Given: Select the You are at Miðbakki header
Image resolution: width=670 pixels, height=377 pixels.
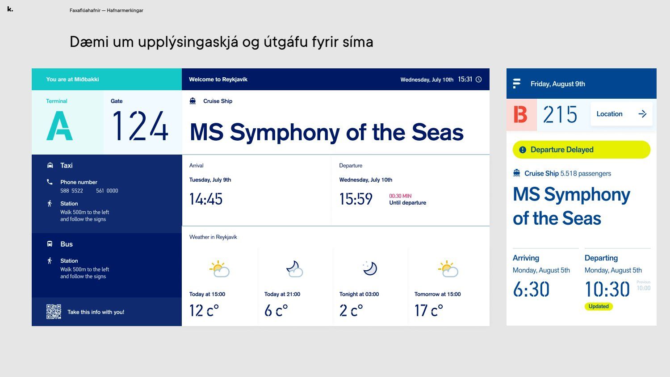Looking at the screenshot, I should tap(72, 80).
